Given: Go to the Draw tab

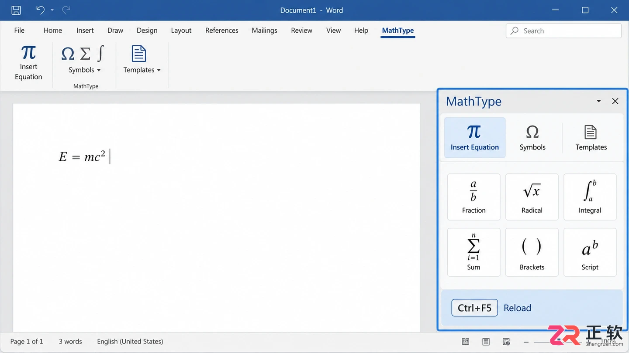Looking at the screenshot, I should pyautogui.click(x=115, y=31).
